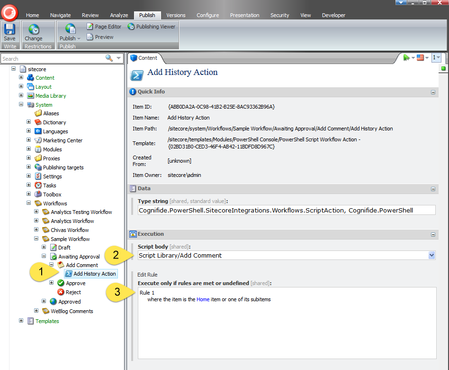Viewport: 449px width, 370px height.
Task: Click the search magnifier icon
Action: point(109,58)
